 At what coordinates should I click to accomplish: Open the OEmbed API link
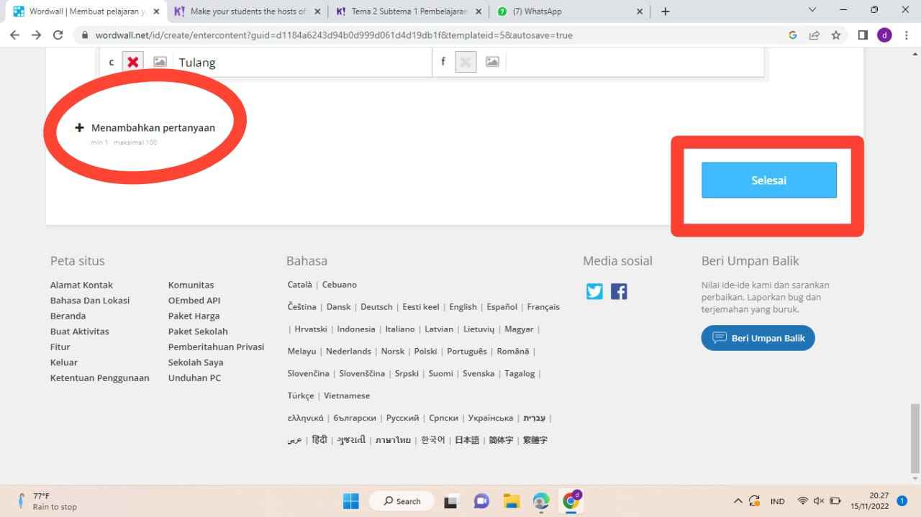tap(194, 301)
